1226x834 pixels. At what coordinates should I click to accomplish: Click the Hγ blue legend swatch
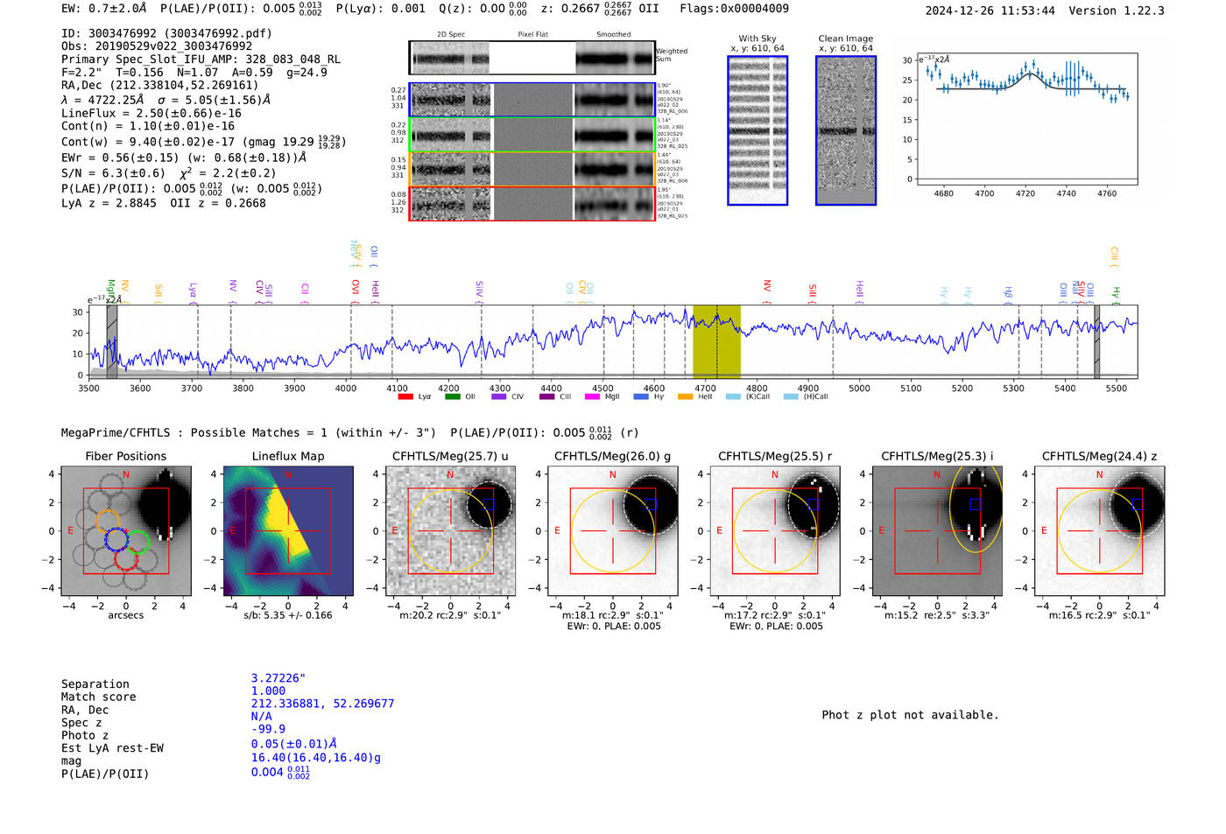[x=641, y=396]
